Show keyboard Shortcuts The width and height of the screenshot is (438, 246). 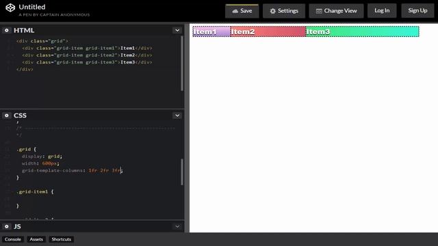point(61,239)
